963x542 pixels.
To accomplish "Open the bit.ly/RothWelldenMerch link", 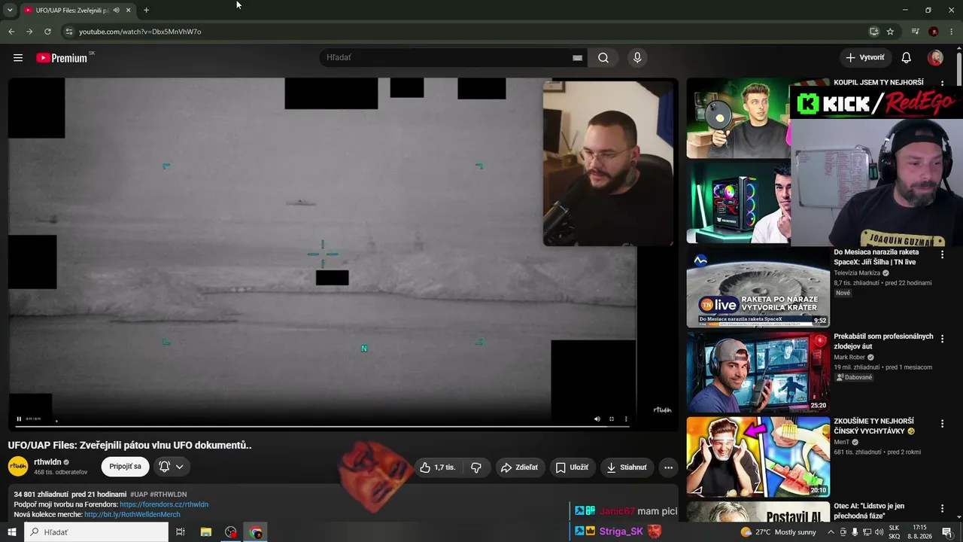I will pyautogui.click(x=132, y=515).
